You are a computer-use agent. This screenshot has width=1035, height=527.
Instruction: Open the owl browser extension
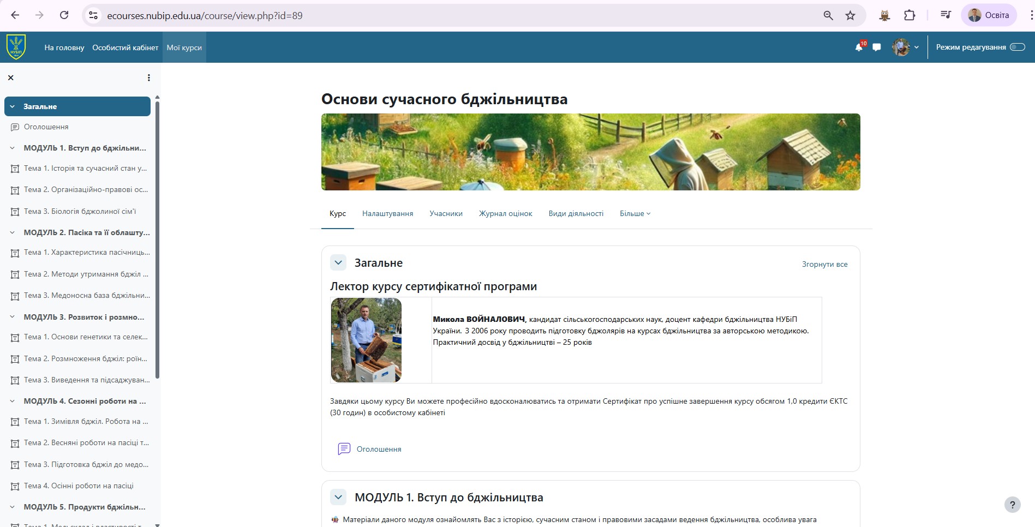pyautogui.click(x=884, y=15)
